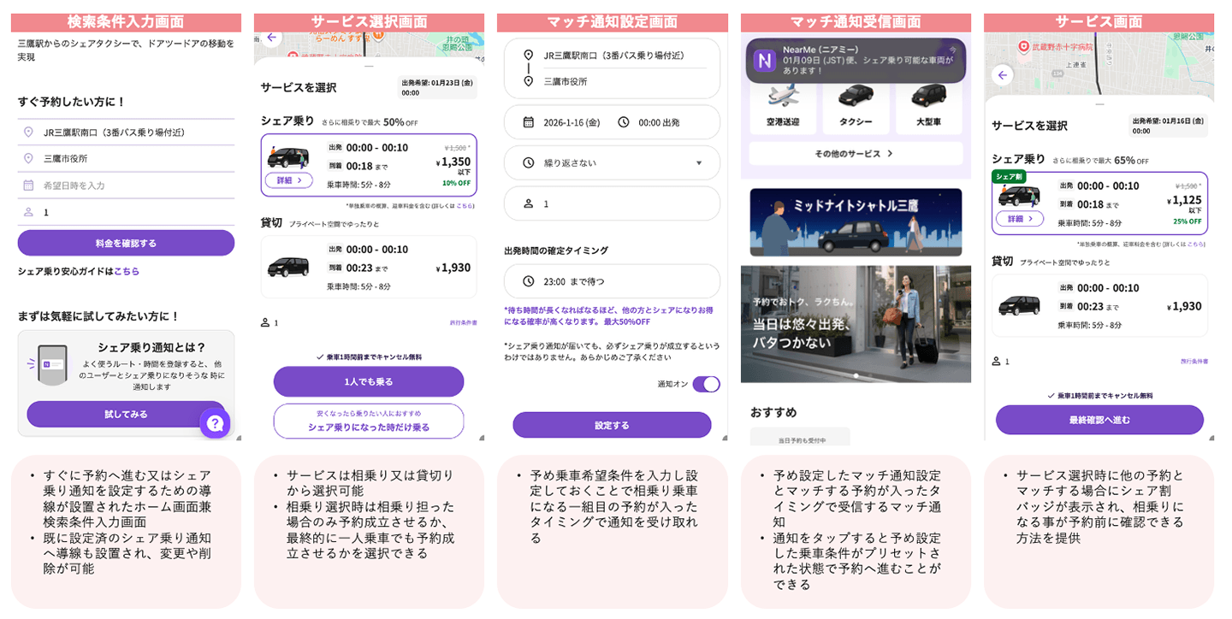Expand その他のサービス

[x=855, y=154]
